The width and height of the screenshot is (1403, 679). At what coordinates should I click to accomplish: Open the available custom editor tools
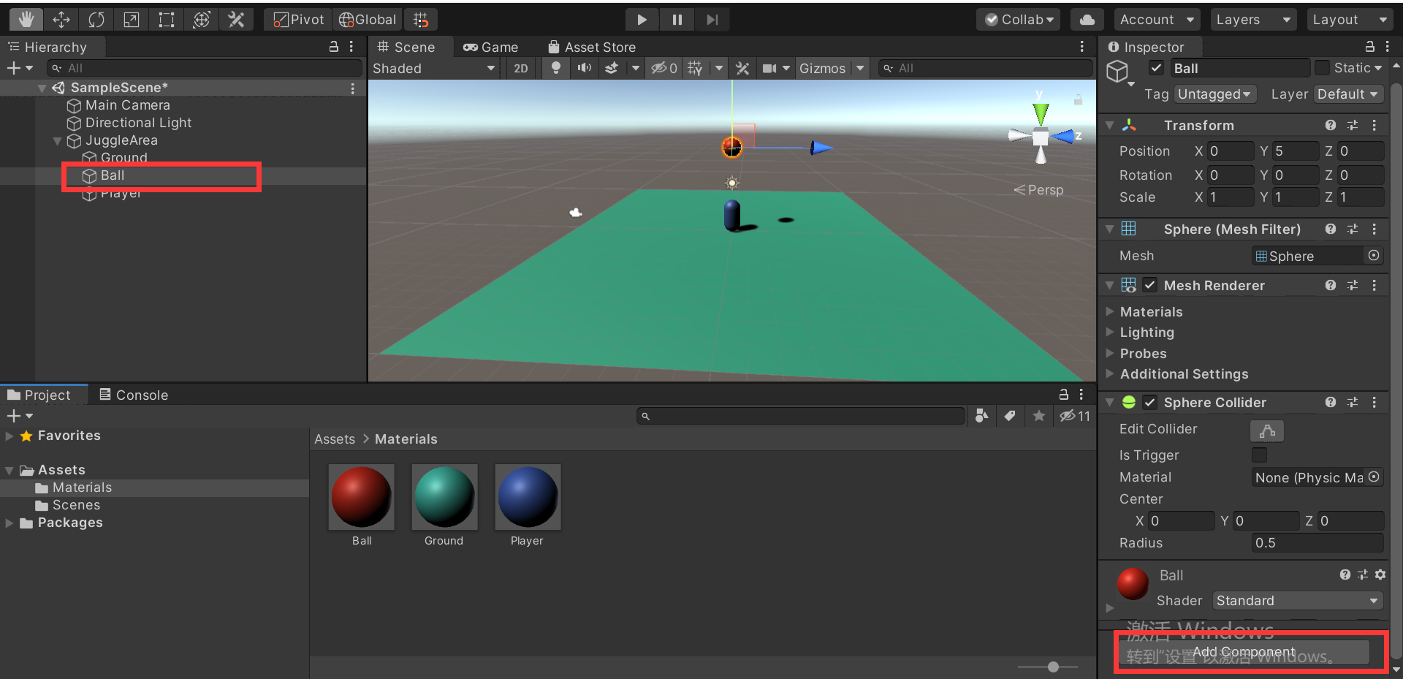(x=237, y=19)
